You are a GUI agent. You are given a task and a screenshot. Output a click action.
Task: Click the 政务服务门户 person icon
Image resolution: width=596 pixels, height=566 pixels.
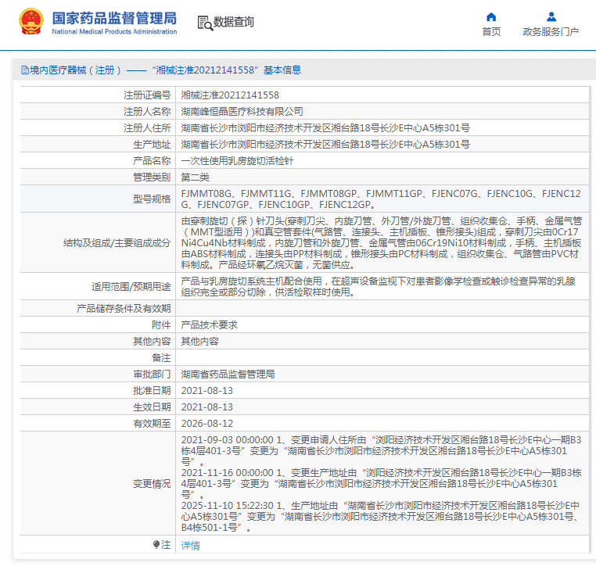[x=551, y=16]
